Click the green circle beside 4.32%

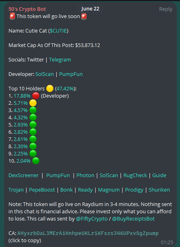click(33, 118)
